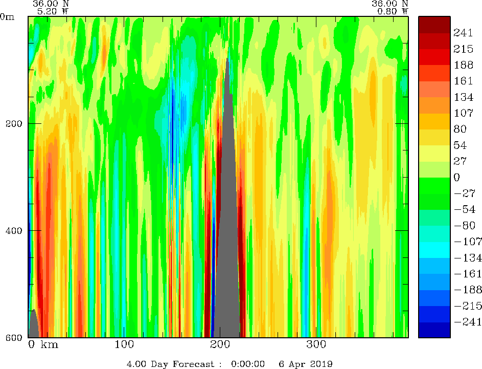
Task: Click the orange colorbar band between 107 and 134
Action: pyautogui.click(x=434, y=105)
